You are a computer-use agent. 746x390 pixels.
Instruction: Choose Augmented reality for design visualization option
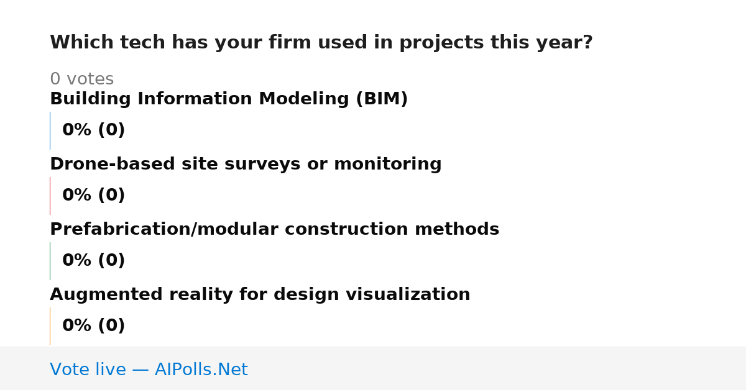click(260, 295)
